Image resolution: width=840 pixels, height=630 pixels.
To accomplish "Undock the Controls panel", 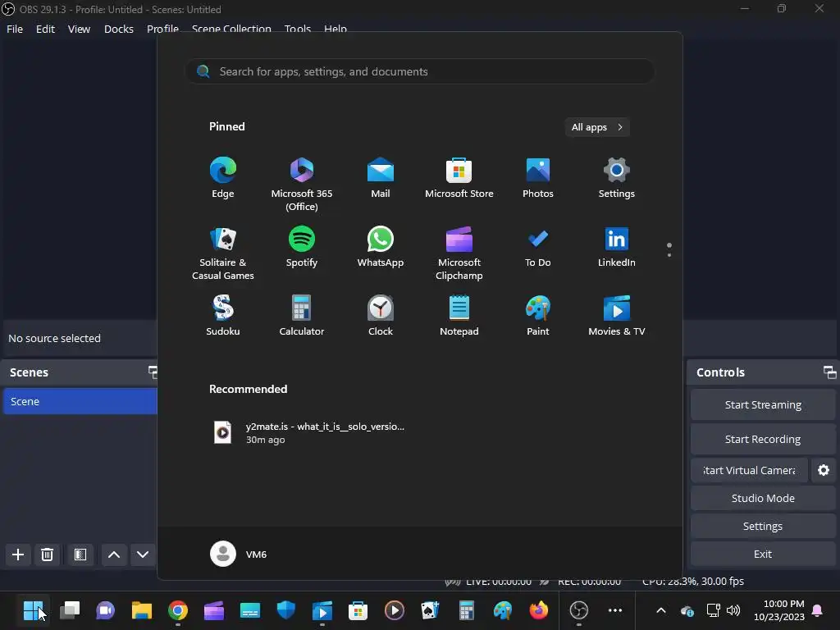I will click(829, 372).
